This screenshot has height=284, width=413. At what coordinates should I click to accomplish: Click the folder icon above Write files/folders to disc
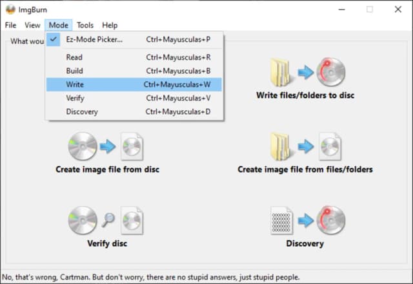(x=281, y=72)
